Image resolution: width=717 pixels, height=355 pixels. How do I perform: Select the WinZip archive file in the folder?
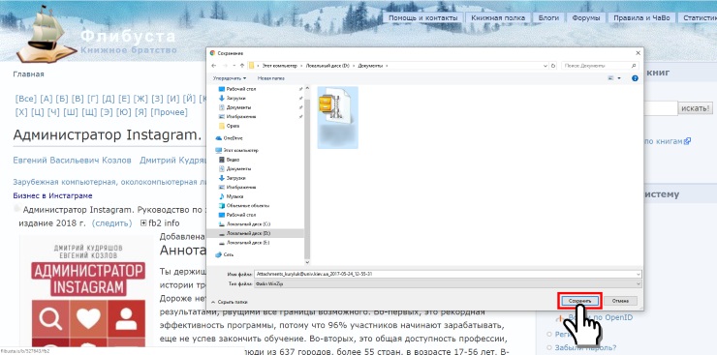click(x=337, y=118)
